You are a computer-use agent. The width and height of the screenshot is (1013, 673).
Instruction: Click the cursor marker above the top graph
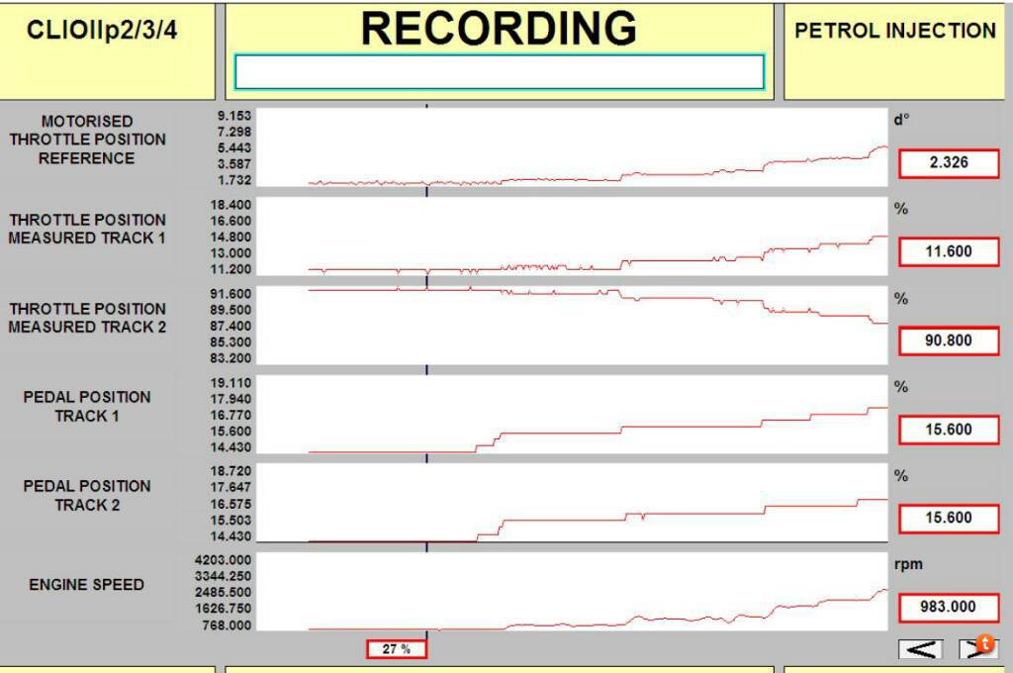pyautogui.click(x=426, y=105)
